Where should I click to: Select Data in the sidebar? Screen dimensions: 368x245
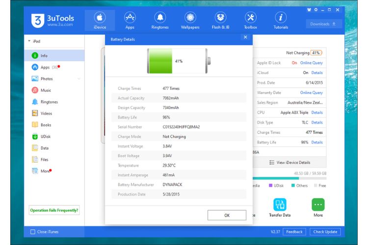click(x=54, y=148)
